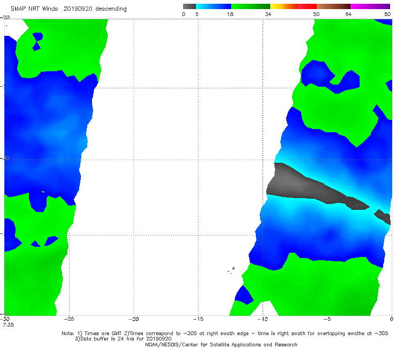Click the title text 'SMAP NRT Winds'
This screenshot has width=396, height=348.
(x=34, y=9)
